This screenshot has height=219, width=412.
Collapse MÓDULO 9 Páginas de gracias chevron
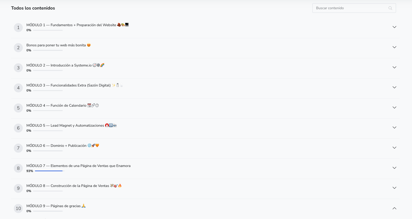coord(394,208)
